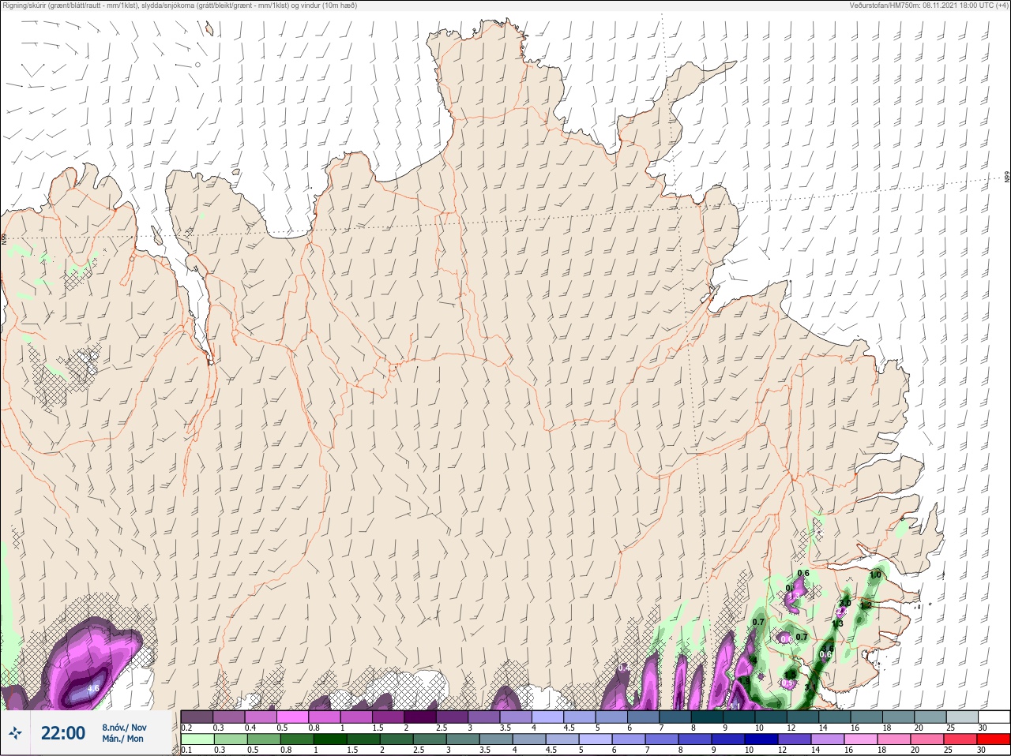
Task: Click the 0.1 label on the lower legend scale
Action: coord(186,750)
